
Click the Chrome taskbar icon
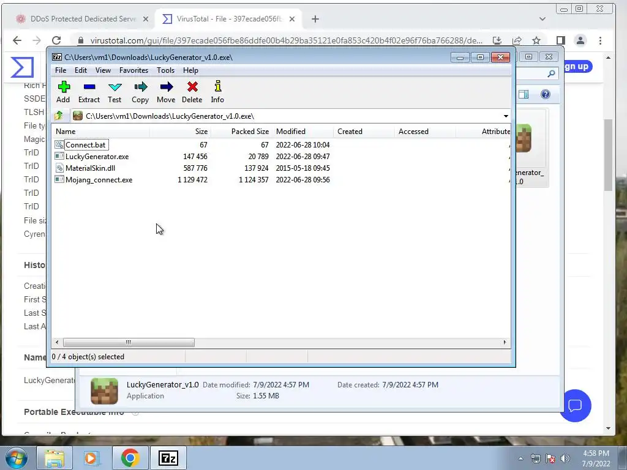(130, 458)
